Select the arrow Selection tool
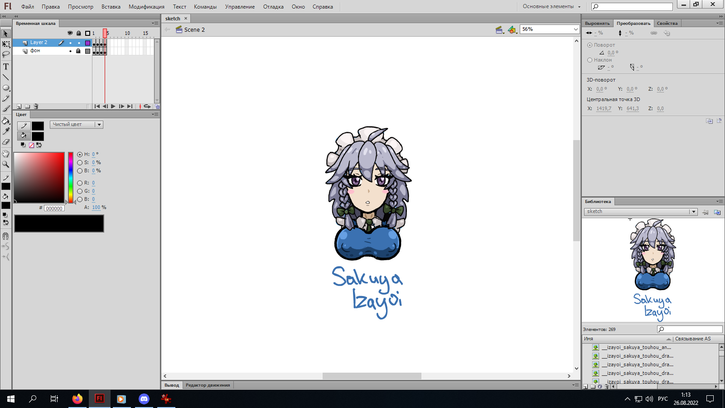The height and width of the screenshot is (408, 725). [x=6, y=34]
